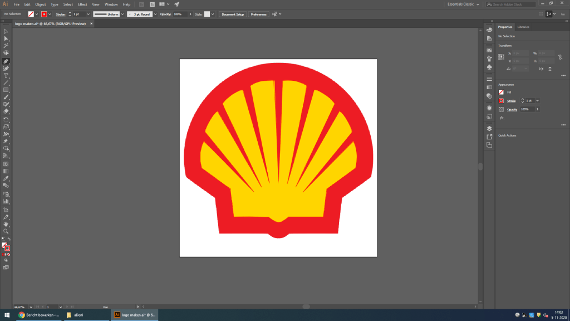
Task: Click the Document Setup button
Action: [x=233, y=14]
